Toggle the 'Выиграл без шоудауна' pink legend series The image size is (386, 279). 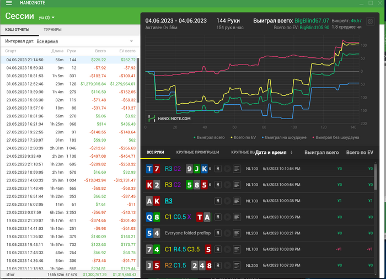coord(335,137)
